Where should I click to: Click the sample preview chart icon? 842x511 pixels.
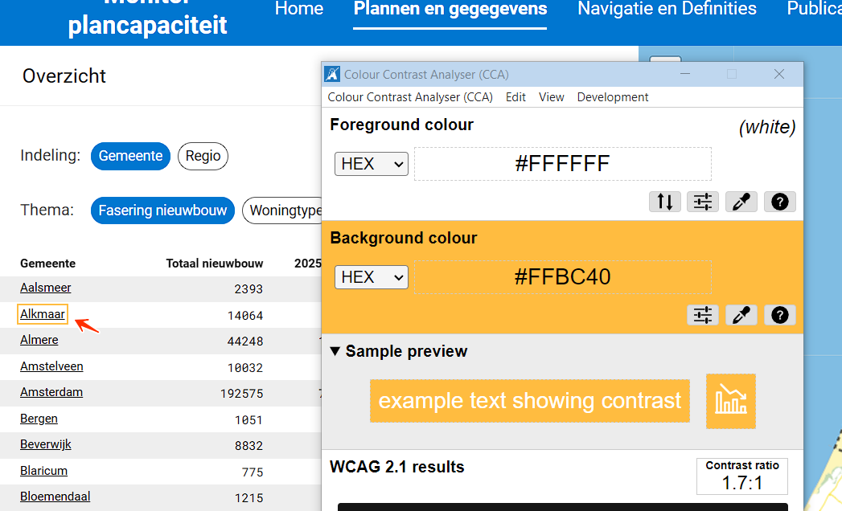(x=730, y=401)
